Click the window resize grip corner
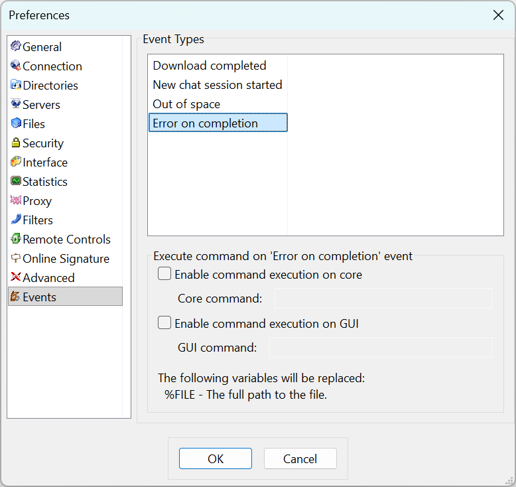Screen dimensions: 516x487 coord(509,481)
